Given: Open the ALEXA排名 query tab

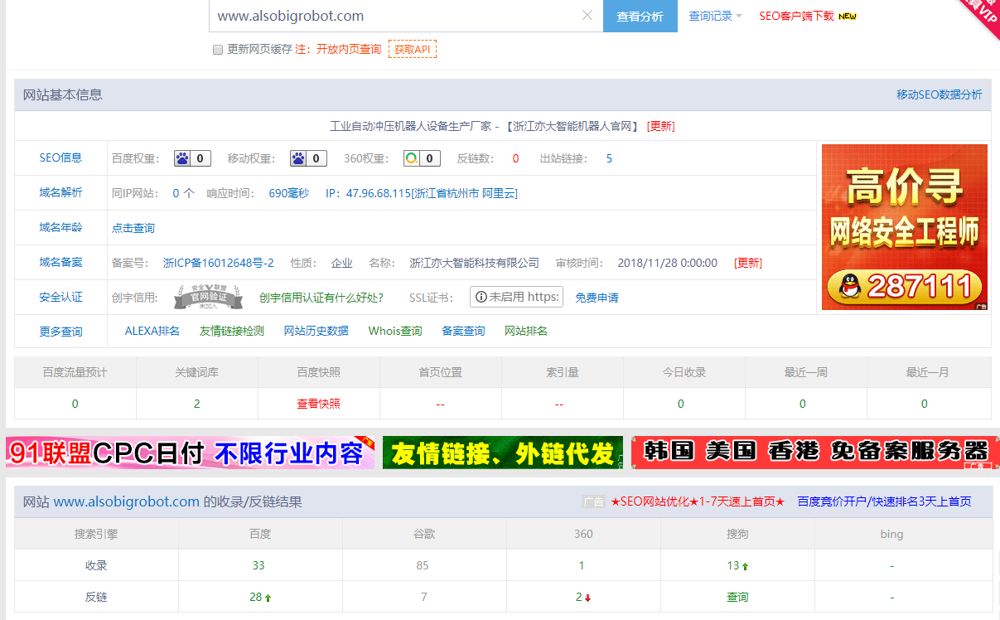Looking at the screenshot, I should pos(152,331).
